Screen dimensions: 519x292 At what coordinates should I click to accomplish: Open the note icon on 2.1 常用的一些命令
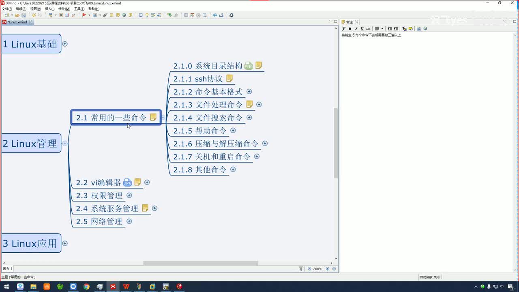point(153,117)
